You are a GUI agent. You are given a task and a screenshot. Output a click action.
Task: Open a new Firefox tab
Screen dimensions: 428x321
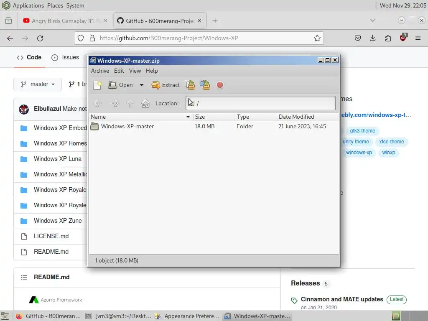click(x=215, y=21)
